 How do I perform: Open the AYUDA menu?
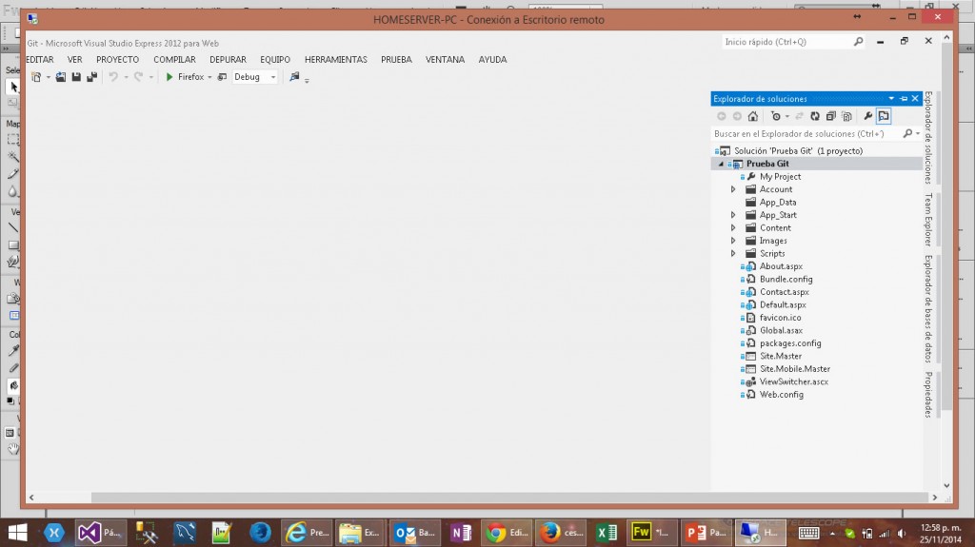point(492,60)
